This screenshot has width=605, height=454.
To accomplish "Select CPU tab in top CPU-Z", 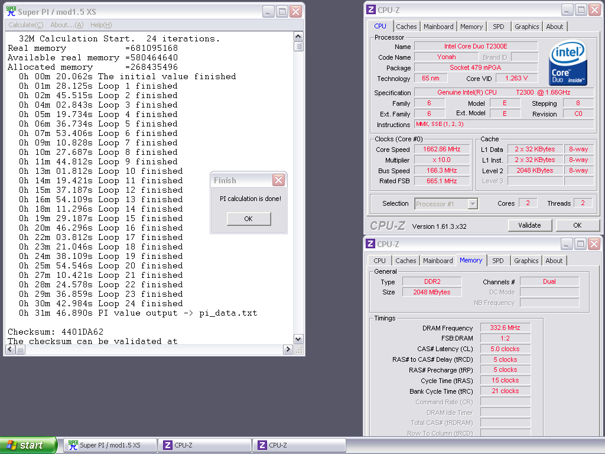I will click(x=380, y=26).
